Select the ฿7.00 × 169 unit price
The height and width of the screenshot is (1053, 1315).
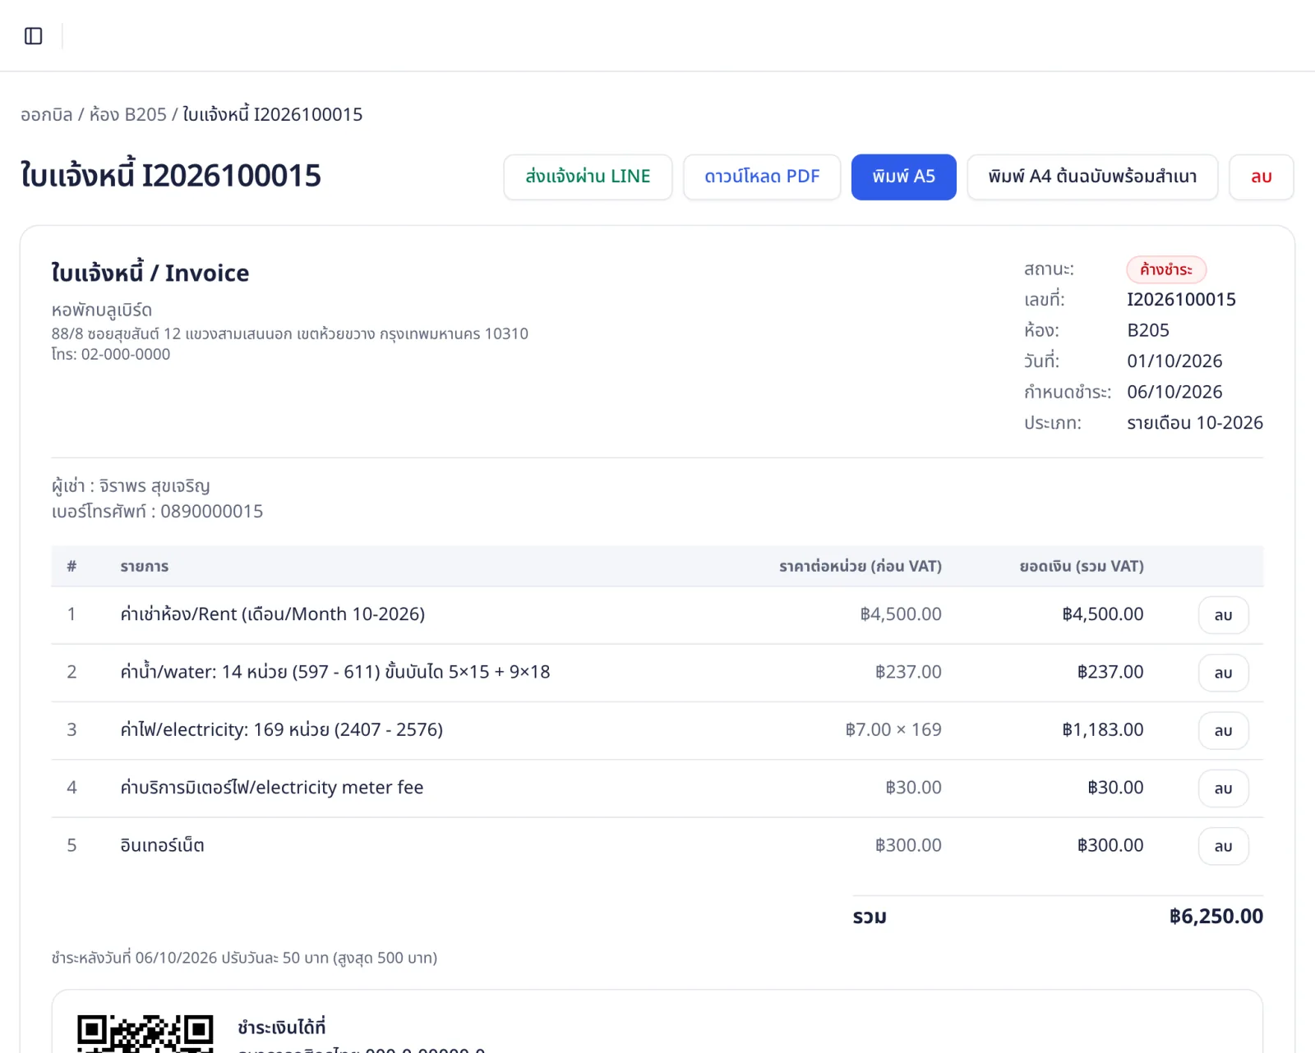[893, 729]
